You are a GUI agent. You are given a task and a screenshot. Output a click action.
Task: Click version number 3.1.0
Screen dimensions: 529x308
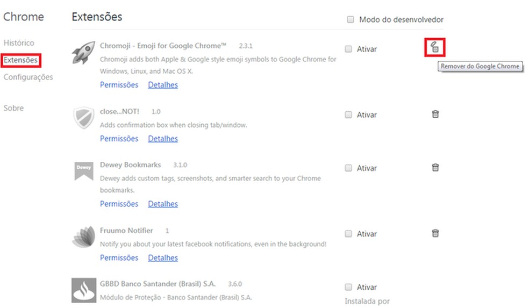[x=180, y=166]
